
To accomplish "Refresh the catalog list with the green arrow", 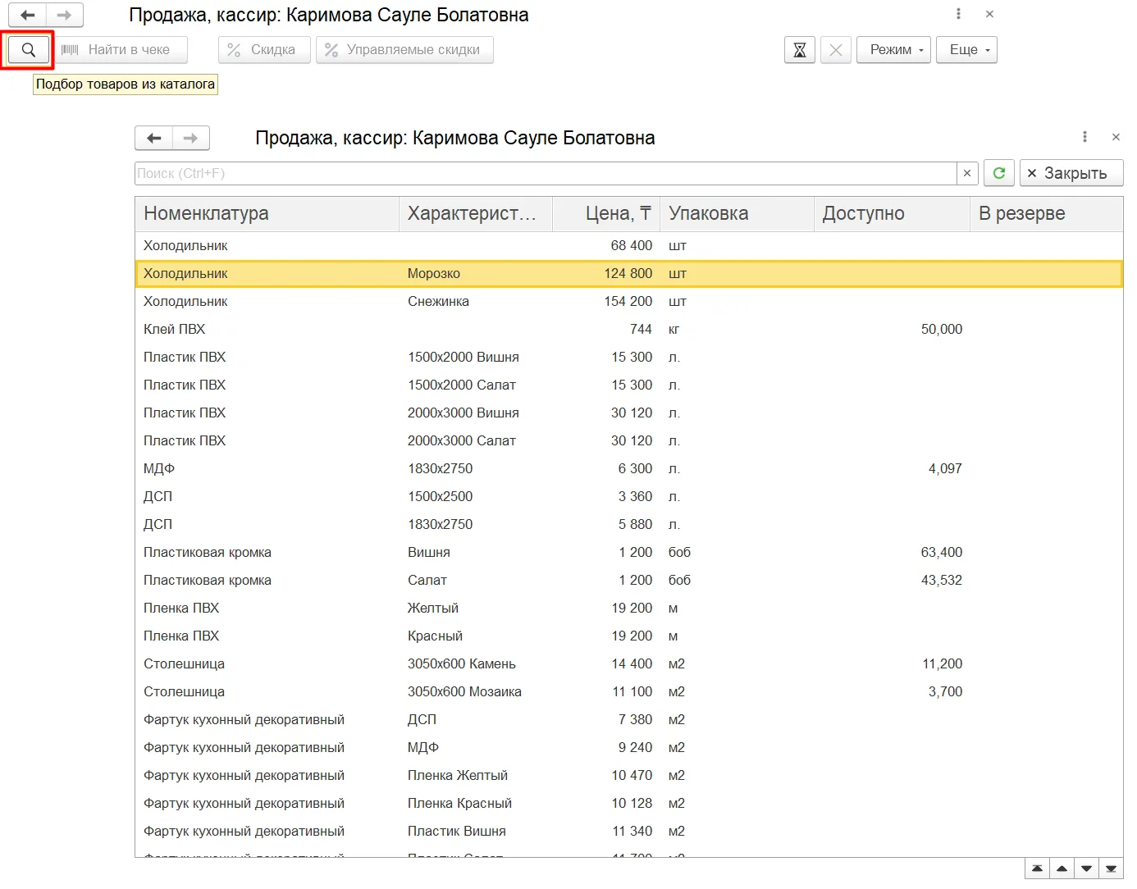I will pyautogui.click(x=999, y=173).
